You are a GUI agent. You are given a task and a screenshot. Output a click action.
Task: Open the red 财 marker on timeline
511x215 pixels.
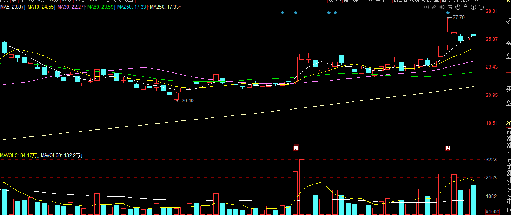tap(448, 148)
